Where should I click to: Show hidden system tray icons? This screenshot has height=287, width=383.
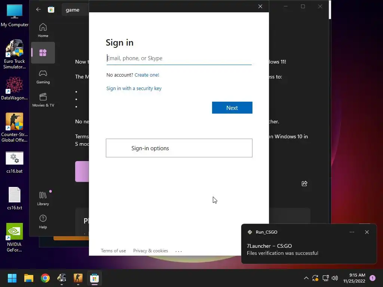click(306, 278)
